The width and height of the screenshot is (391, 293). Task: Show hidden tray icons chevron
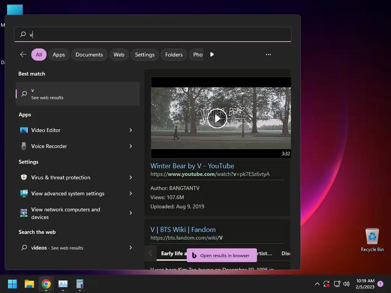(x=317, y=284)
